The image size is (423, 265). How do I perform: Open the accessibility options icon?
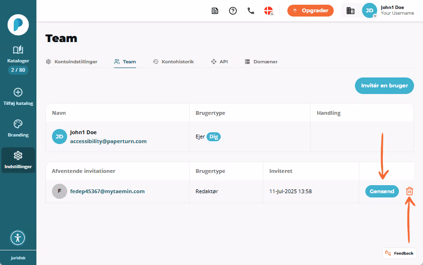pos(18,238)
